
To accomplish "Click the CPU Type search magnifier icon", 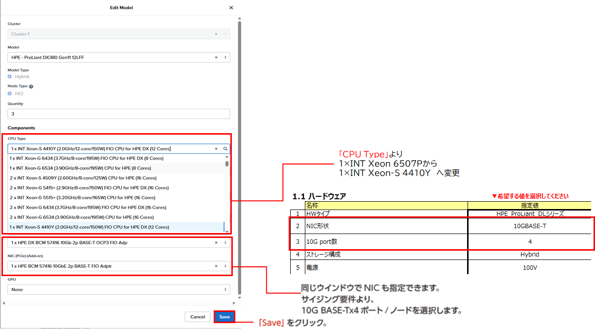I will (x=225, y=149).
